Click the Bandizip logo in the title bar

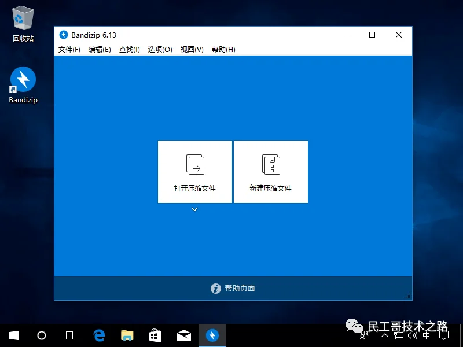coord(64,35)
